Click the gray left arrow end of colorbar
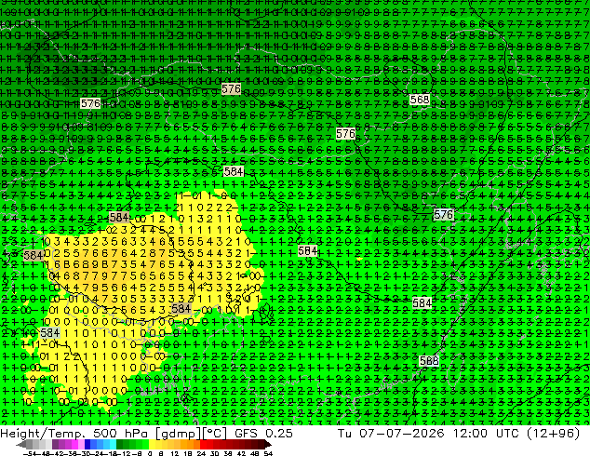 tap(21, 444)
